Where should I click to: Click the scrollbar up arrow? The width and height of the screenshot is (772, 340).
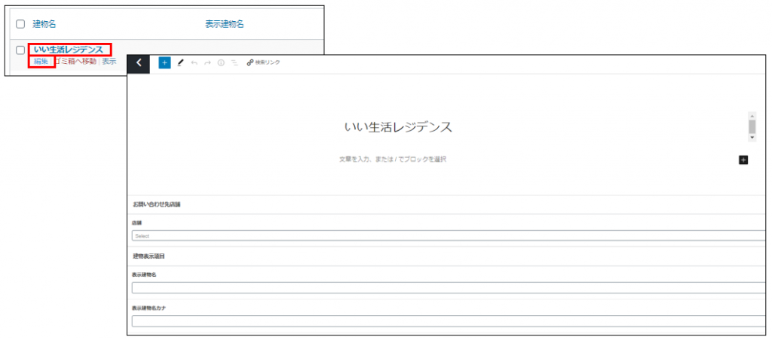[752, 117]
